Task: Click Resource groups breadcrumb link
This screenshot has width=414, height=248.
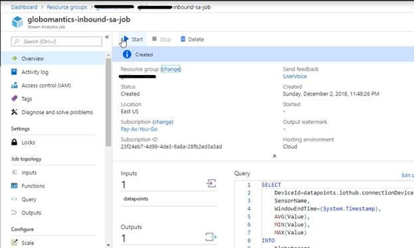Action: (x=67, y=7)
